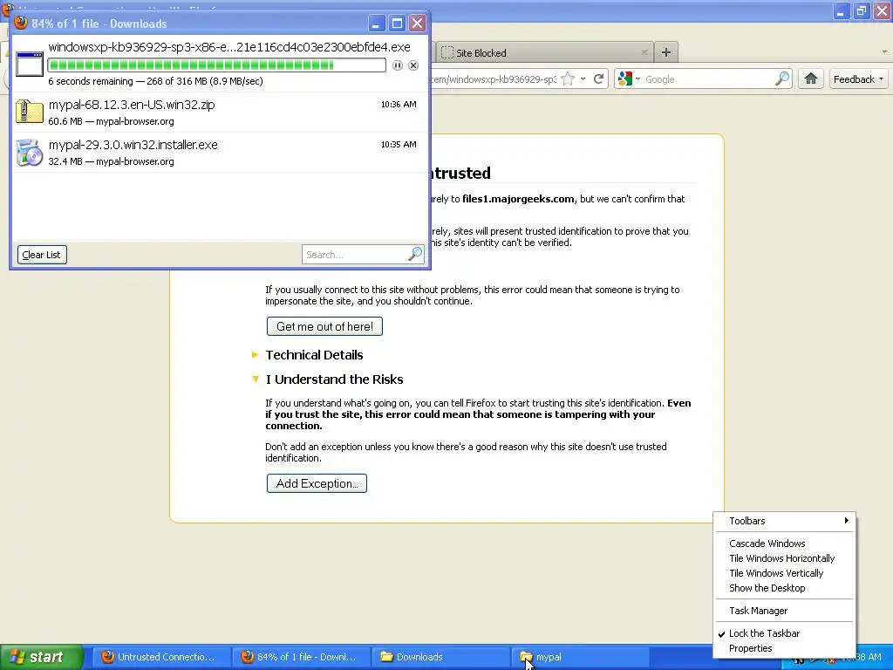Open the tab list dropdown arrow

(884, 52)
